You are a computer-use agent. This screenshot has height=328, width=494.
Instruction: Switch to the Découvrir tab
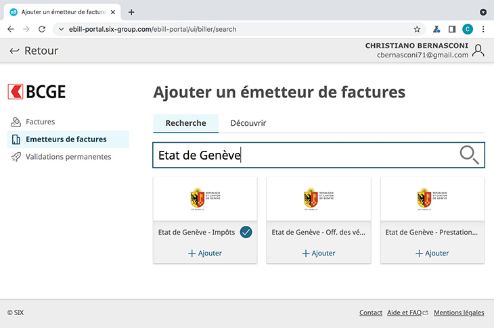[248, 123]
